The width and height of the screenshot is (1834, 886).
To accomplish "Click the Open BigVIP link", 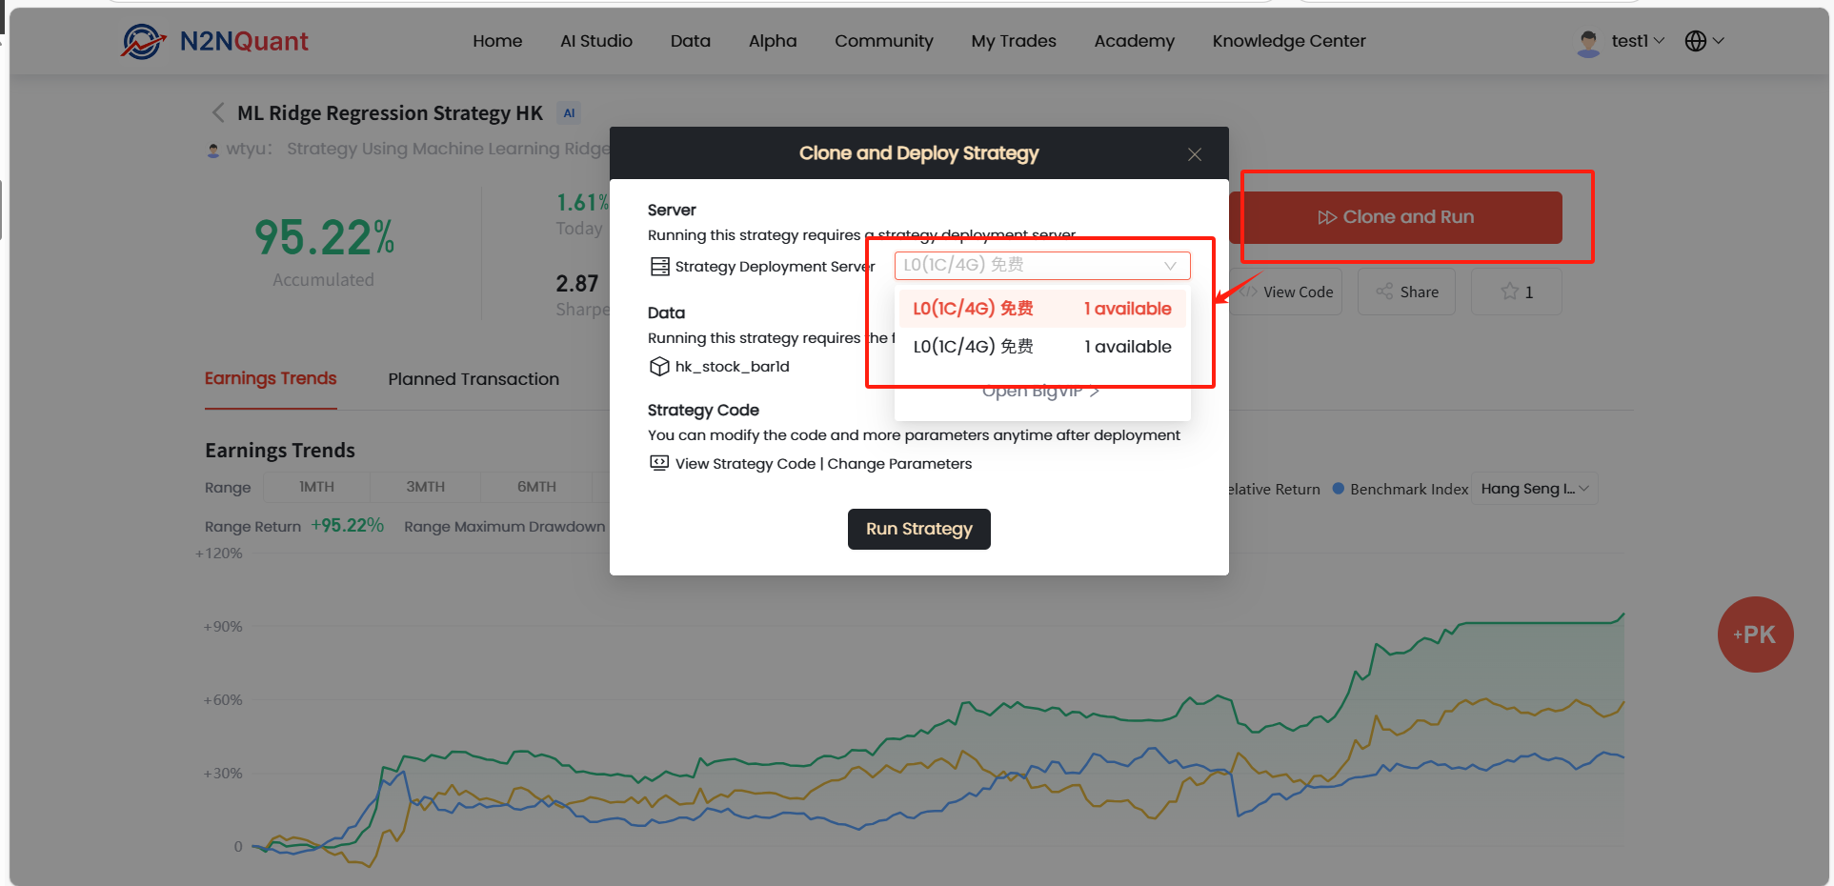I will pyautogui.click(x=1040, y=391).
